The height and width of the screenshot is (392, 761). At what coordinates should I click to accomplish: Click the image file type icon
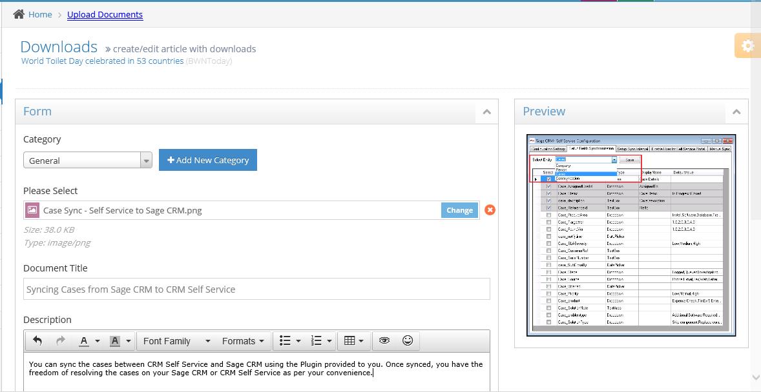coord(32,210)
